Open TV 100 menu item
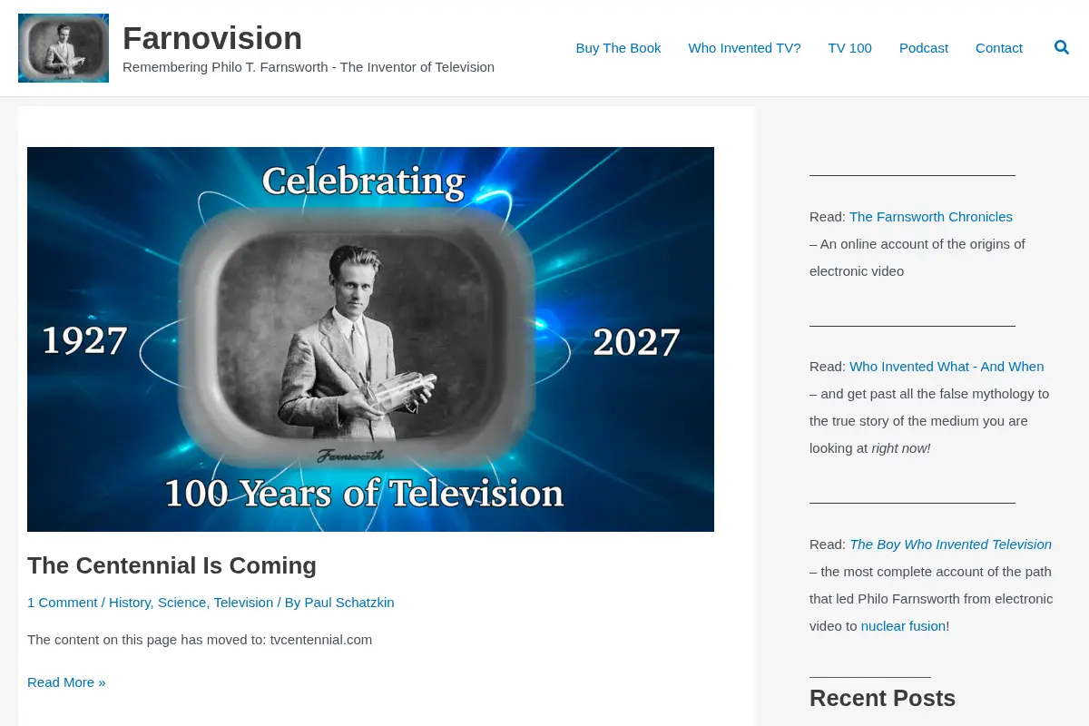The width and height of the screenshot is (1089, 726). [x=849, y=48]
